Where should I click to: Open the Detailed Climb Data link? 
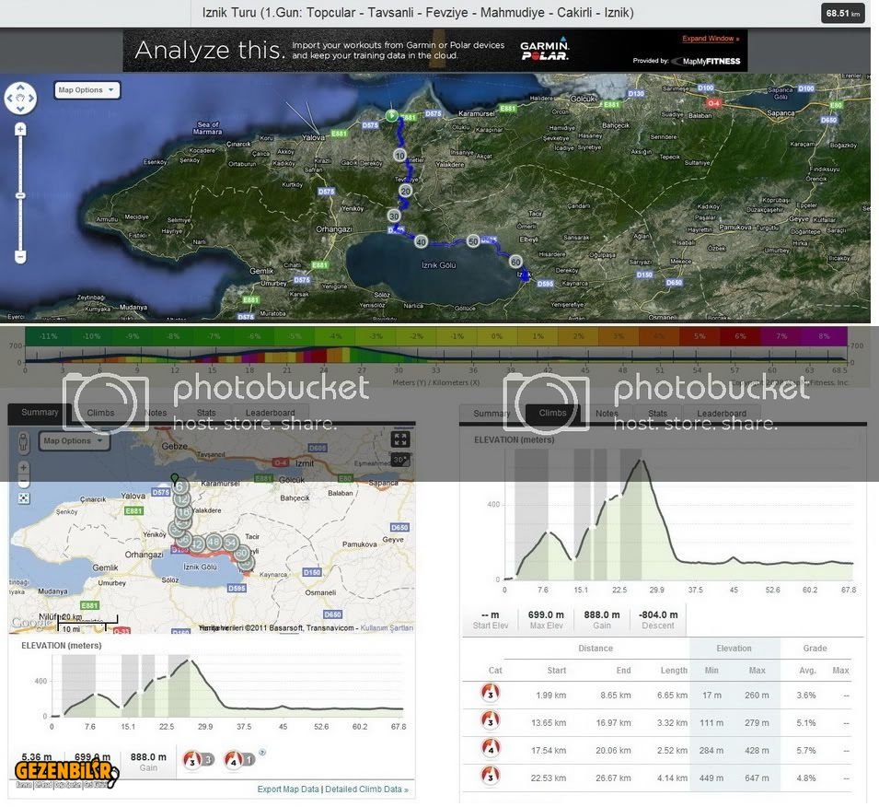coord(366,789)
